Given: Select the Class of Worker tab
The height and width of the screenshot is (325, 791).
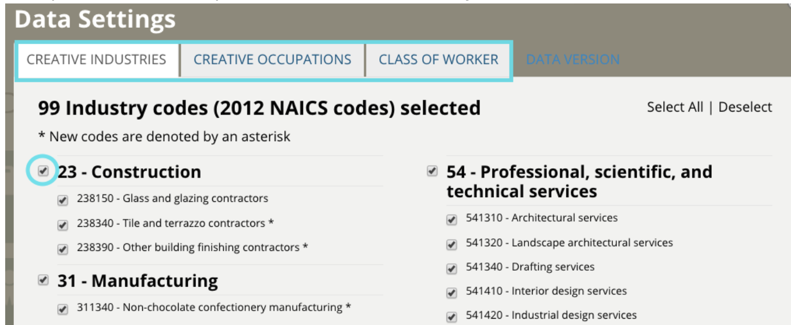Looking at the screenshot, I should (x=438, y=60).
